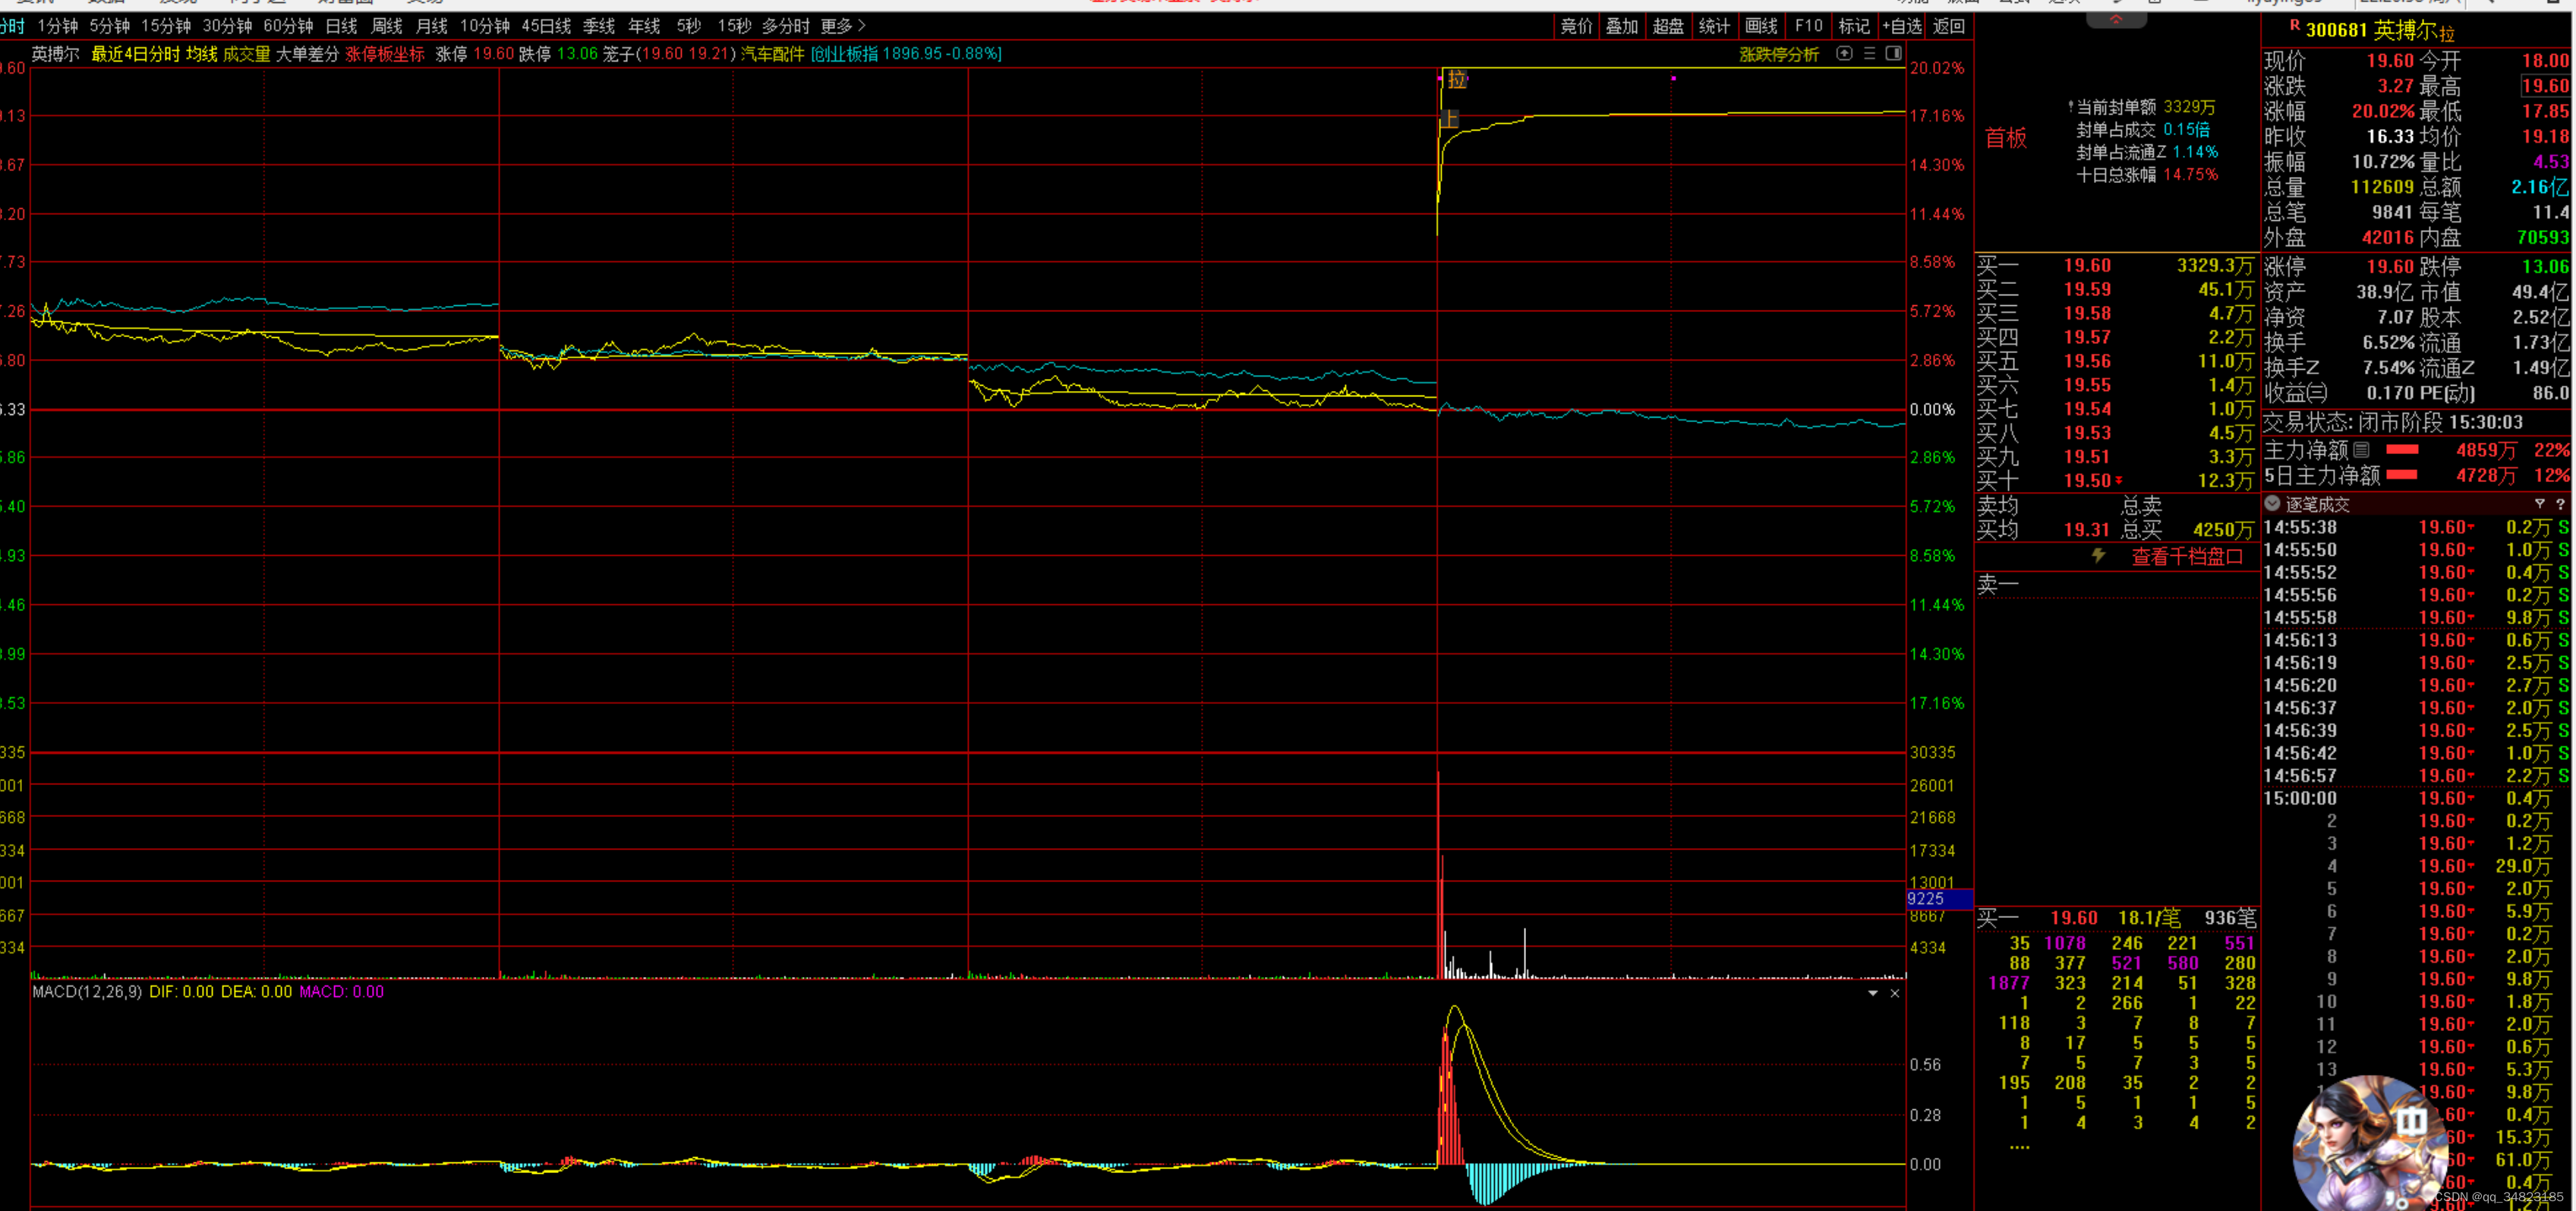Open the three-line list icon in chart header
Viewport: 2576px width, 1211px height.
1869,54
